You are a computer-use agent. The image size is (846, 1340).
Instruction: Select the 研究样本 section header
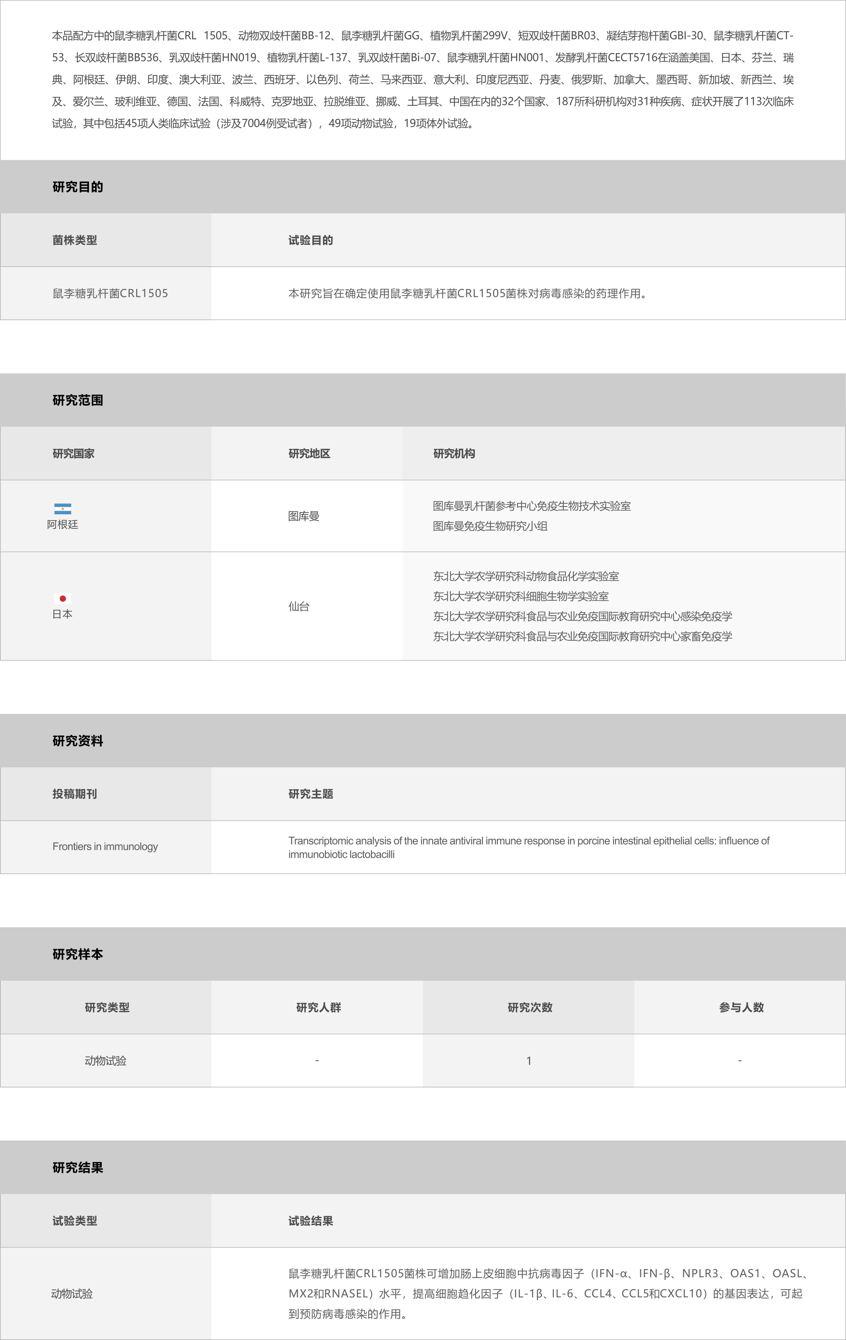(x=423, y=954)
